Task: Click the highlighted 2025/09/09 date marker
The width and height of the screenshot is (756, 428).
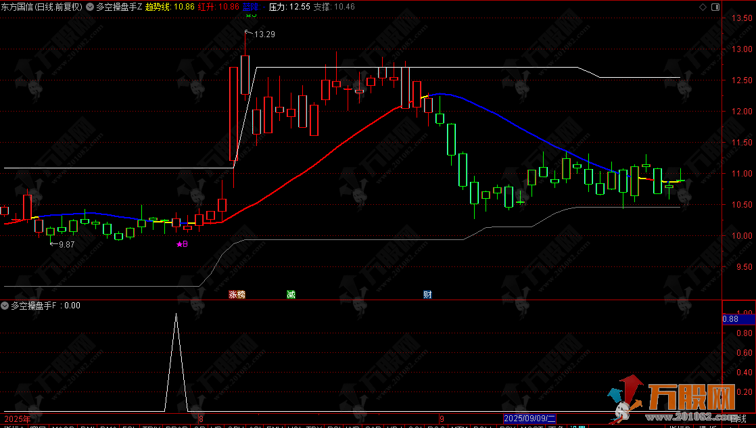Action: [530, 419]
